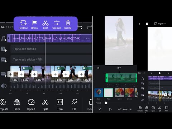Open Speed tool in left editor bottom bar
Screen dimensions: 172x129
pyautogui.click(x=31, y=105)
